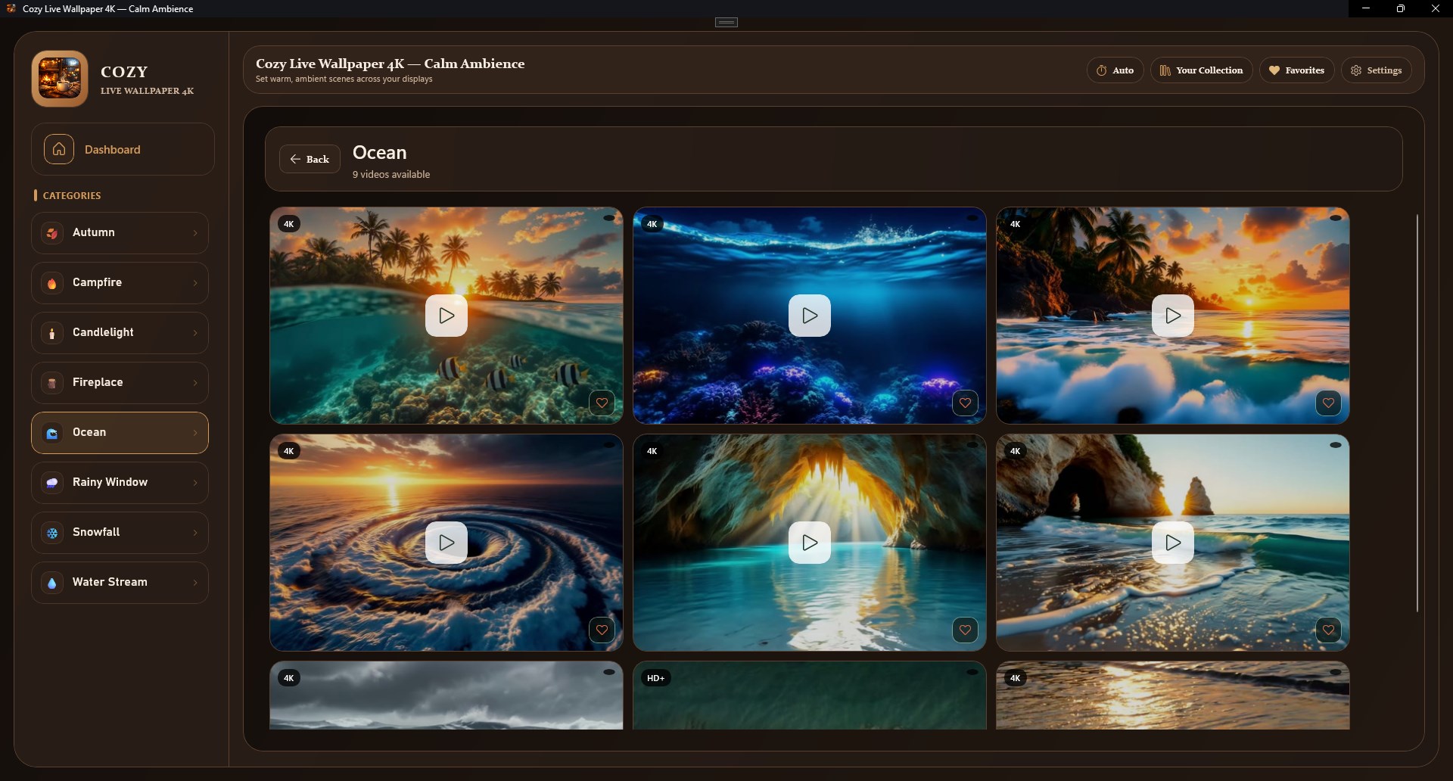Click the '9 videos available' text
This screenshot has height=781, width=1453.
[x=391, y=175]
